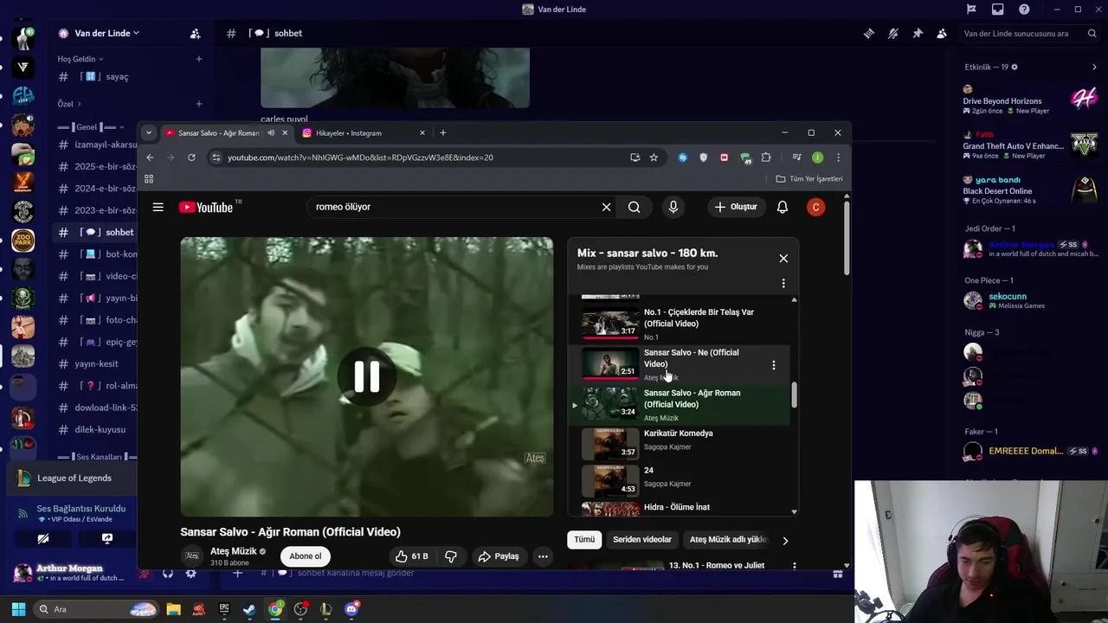This screenshot has height=623, width=1108.
Task: Open Chrome tab search dropdown
Action: 149,132
